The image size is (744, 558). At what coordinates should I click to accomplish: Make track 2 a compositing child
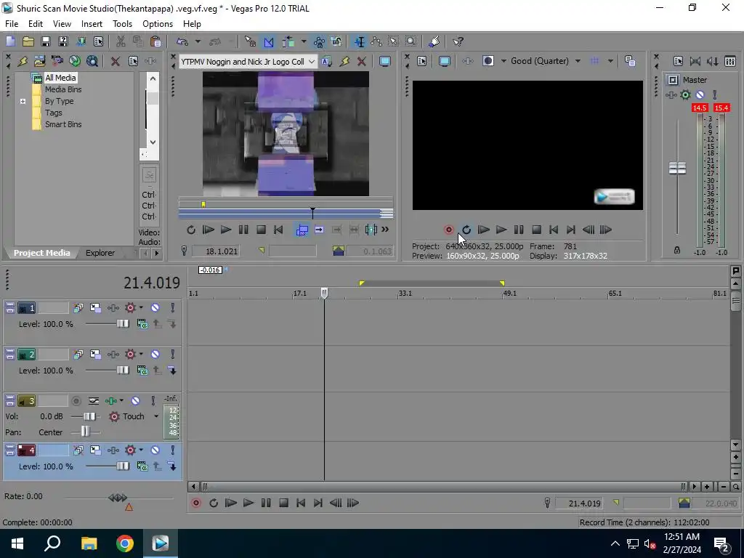click(x=172, y=371)
